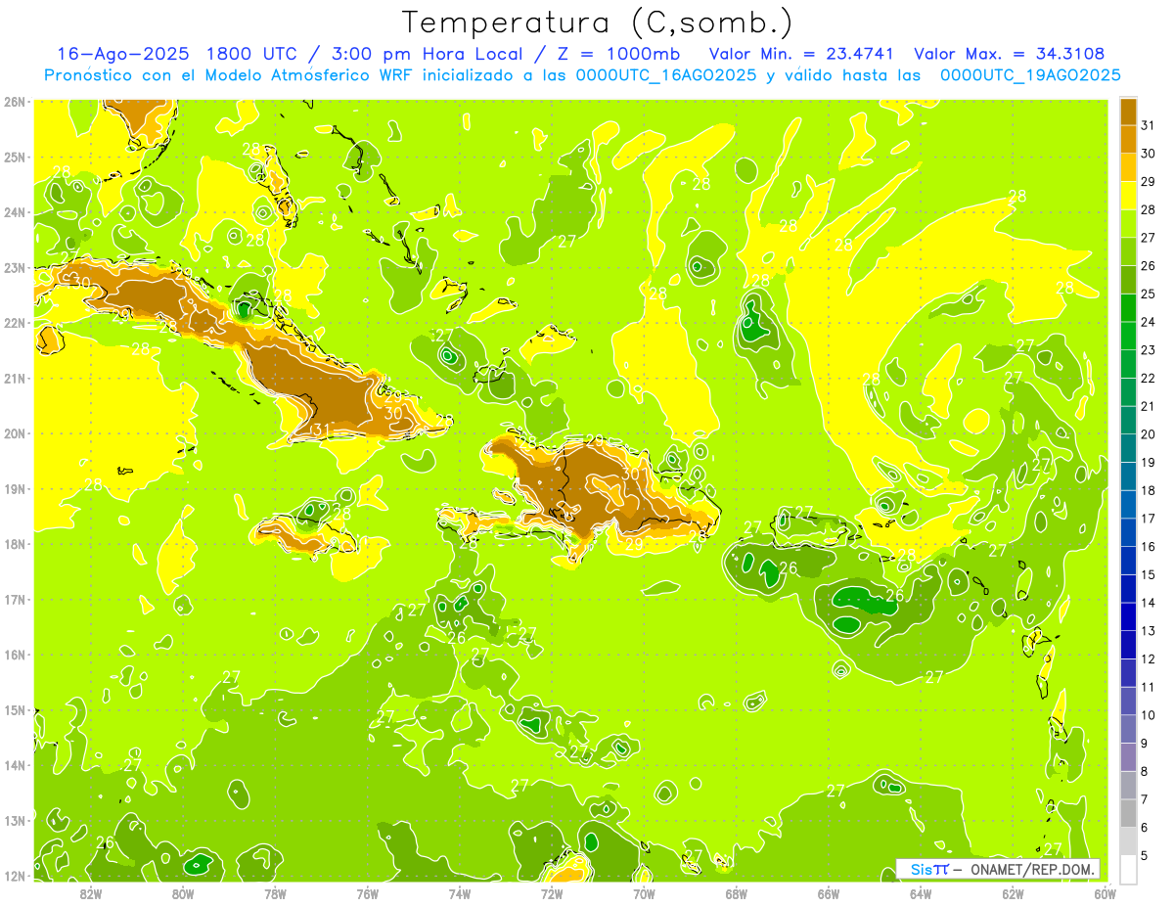Click the '78W' longitude axis label
Viewport: 1174px width, 907px height.
tap(275, 893)
